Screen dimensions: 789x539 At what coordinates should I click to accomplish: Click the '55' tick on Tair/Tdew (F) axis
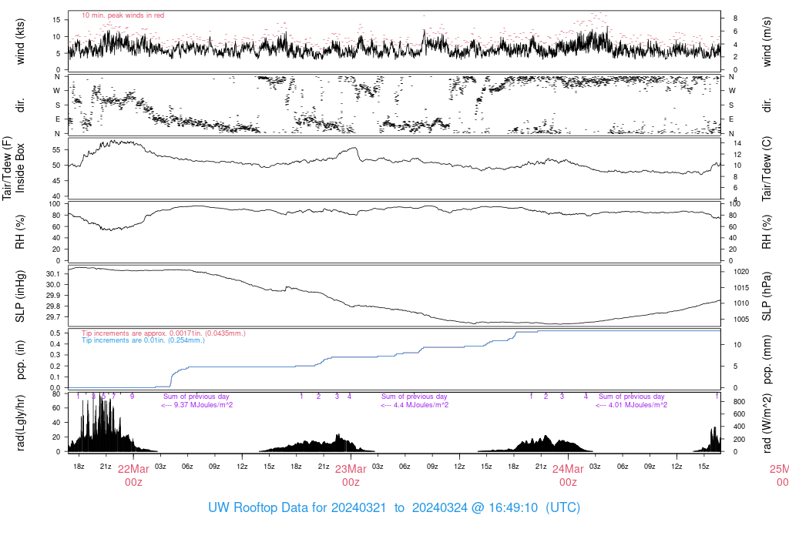pos(55,150)
